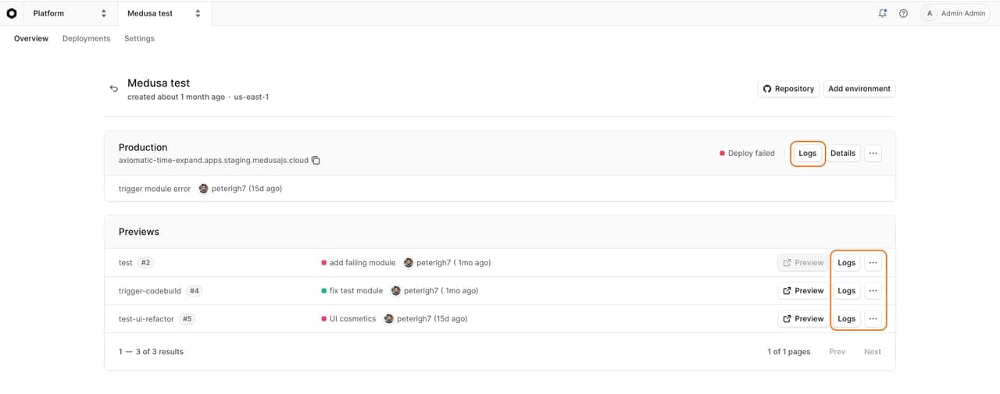Open Preview for trigger-codebuild
Screen dimensions: 1000x394
click(802, 291)
